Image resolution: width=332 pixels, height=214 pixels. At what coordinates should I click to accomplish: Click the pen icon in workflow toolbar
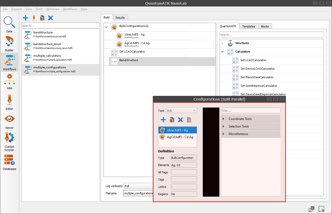click(x=34, y=18)
